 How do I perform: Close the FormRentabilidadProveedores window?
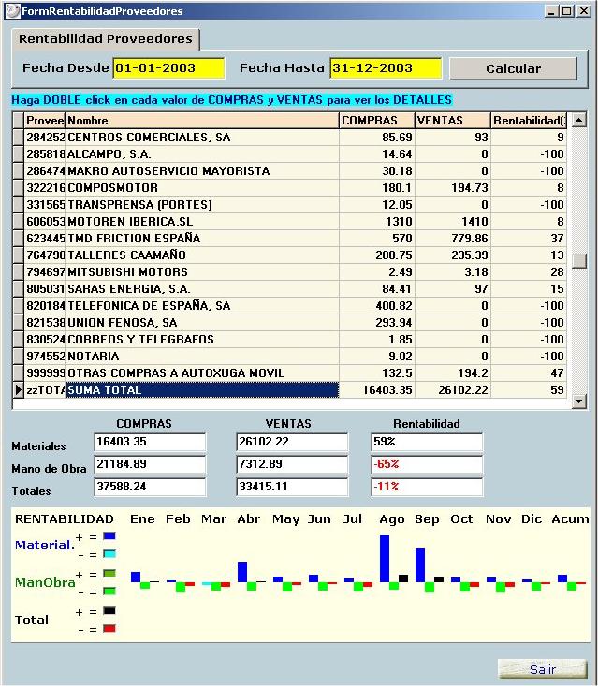(x=584, y=11)
